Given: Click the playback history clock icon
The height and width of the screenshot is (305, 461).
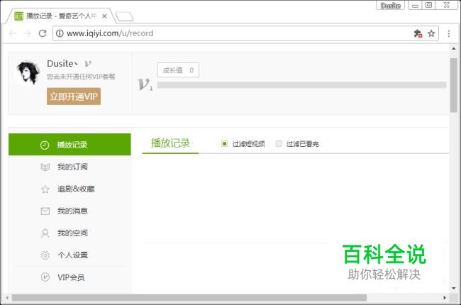Looking at the screenshot, I should pos(45,145).
